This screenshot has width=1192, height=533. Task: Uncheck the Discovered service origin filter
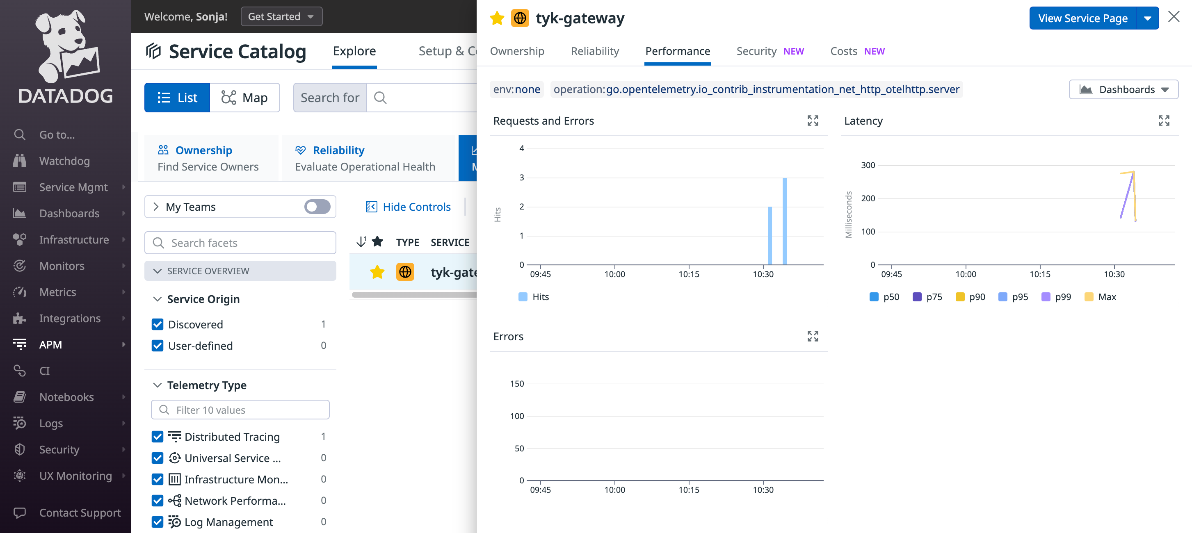point(158,324)
